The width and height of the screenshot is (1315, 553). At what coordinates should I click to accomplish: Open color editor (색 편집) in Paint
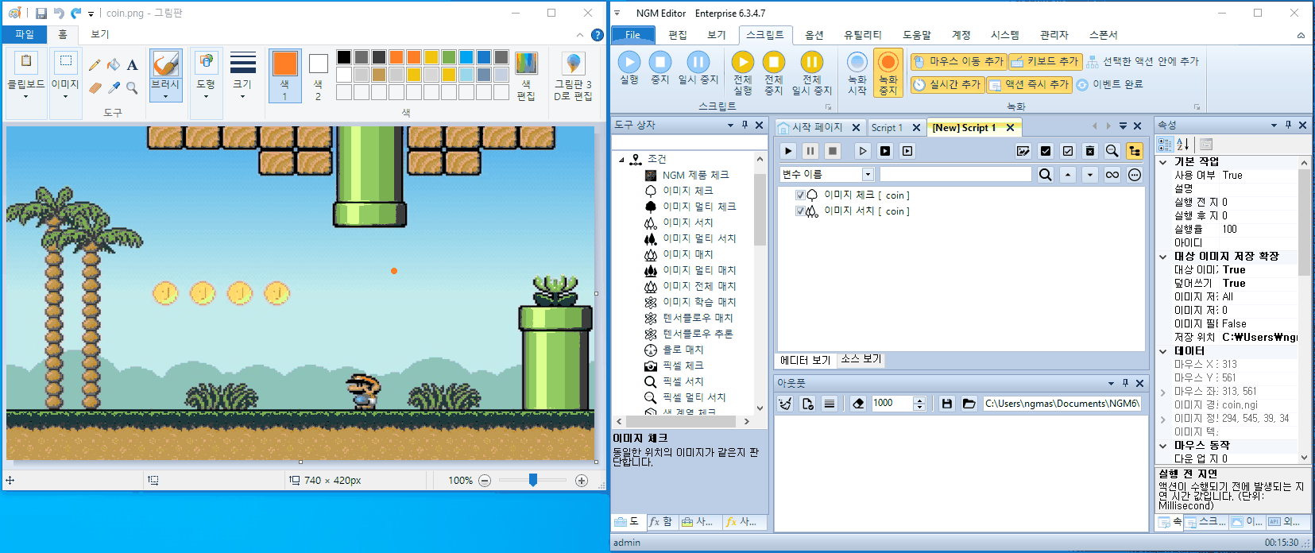[526, 75]
